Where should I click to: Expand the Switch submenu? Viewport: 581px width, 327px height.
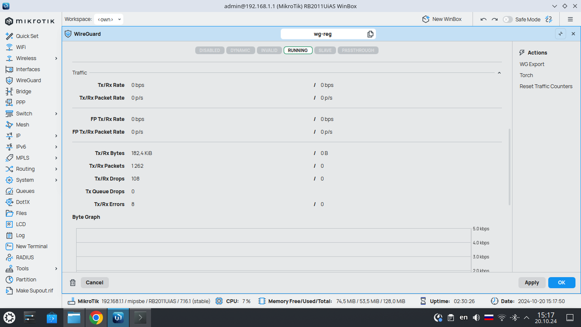[56, 114]
